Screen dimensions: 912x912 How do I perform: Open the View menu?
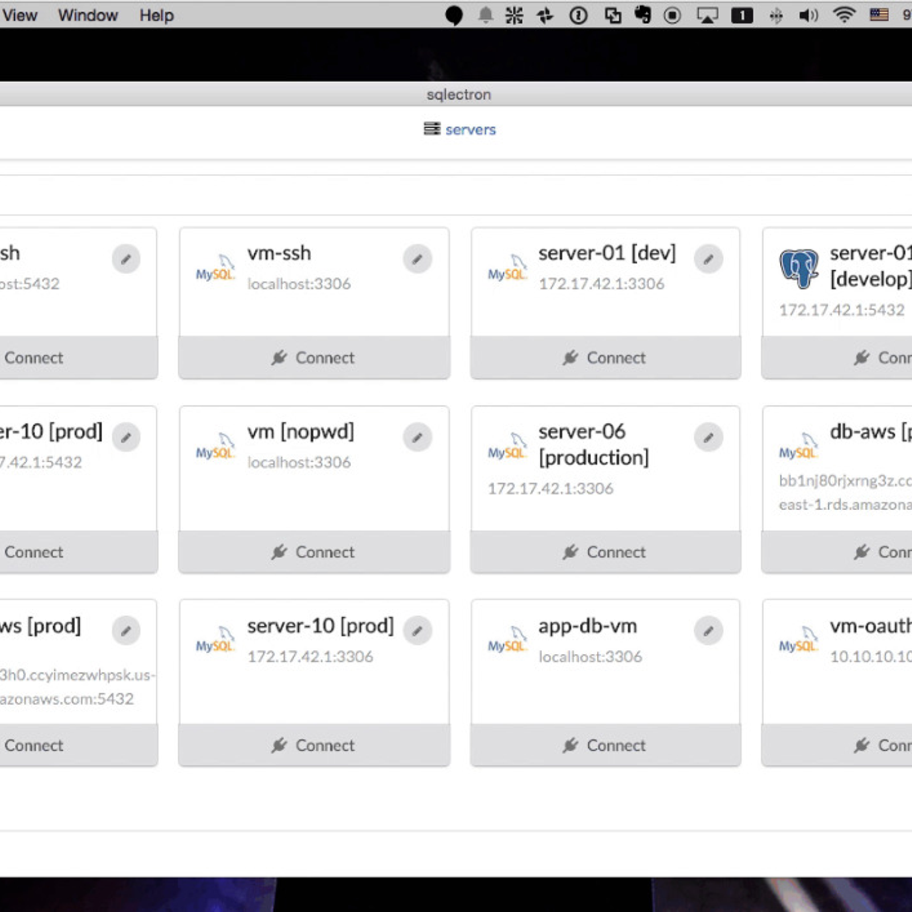pyautogui.click(x=19, y=15)
